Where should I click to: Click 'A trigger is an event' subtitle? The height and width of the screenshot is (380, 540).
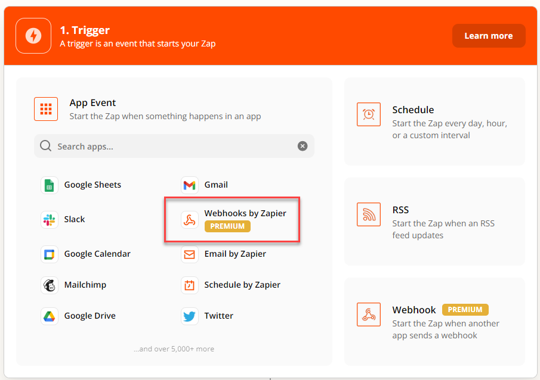pos(138,43)
